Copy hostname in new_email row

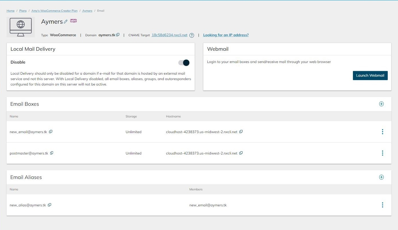[x=241, y=132]
